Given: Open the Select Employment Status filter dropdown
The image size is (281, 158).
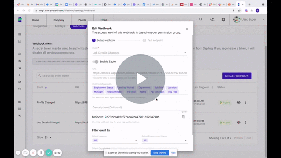Looking at the screenshot, I should [165, 140].
